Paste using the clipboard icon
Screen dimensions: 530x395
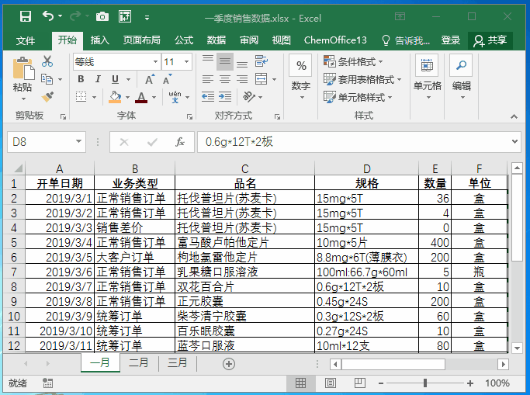point(23,69)
